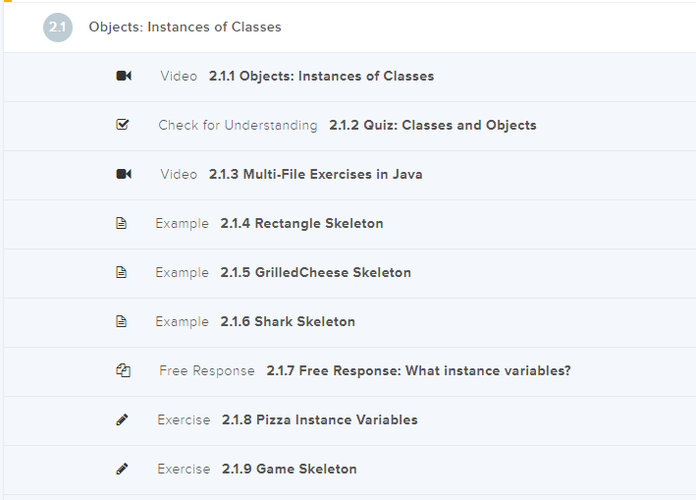Open the 2.1.6 Shark Skeleton example

click(288, 322)
